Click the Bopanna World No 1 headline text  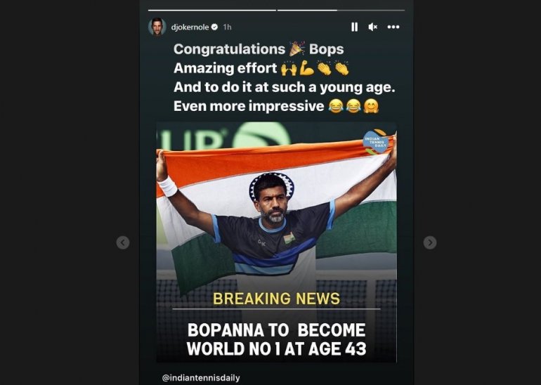(276, 339)
